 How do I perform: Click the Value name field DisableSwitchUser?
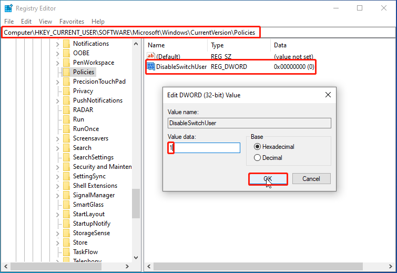click(x=249, y=123)
